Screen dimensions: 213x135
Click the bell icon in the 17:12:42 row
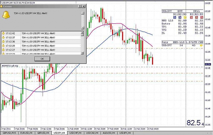tap(3, 33)
